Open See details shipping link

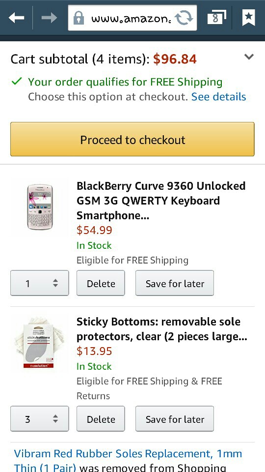[219, 97]
